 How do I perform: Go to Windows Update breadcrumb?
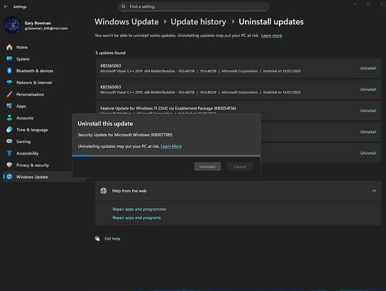[x=127, y=22]
